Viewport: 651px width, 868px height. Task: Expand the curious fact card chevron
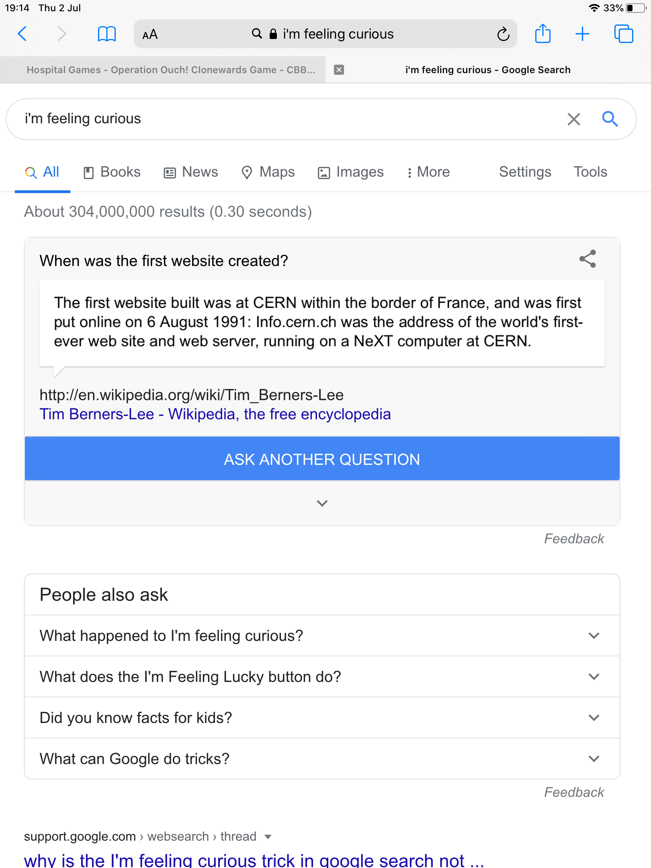tap(322, 503)
